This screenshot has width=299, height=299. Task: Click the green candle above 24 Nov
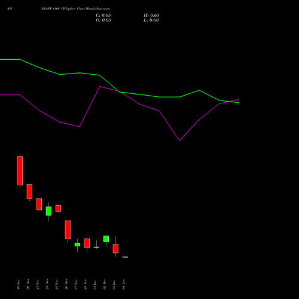click(x=48, y=211)
